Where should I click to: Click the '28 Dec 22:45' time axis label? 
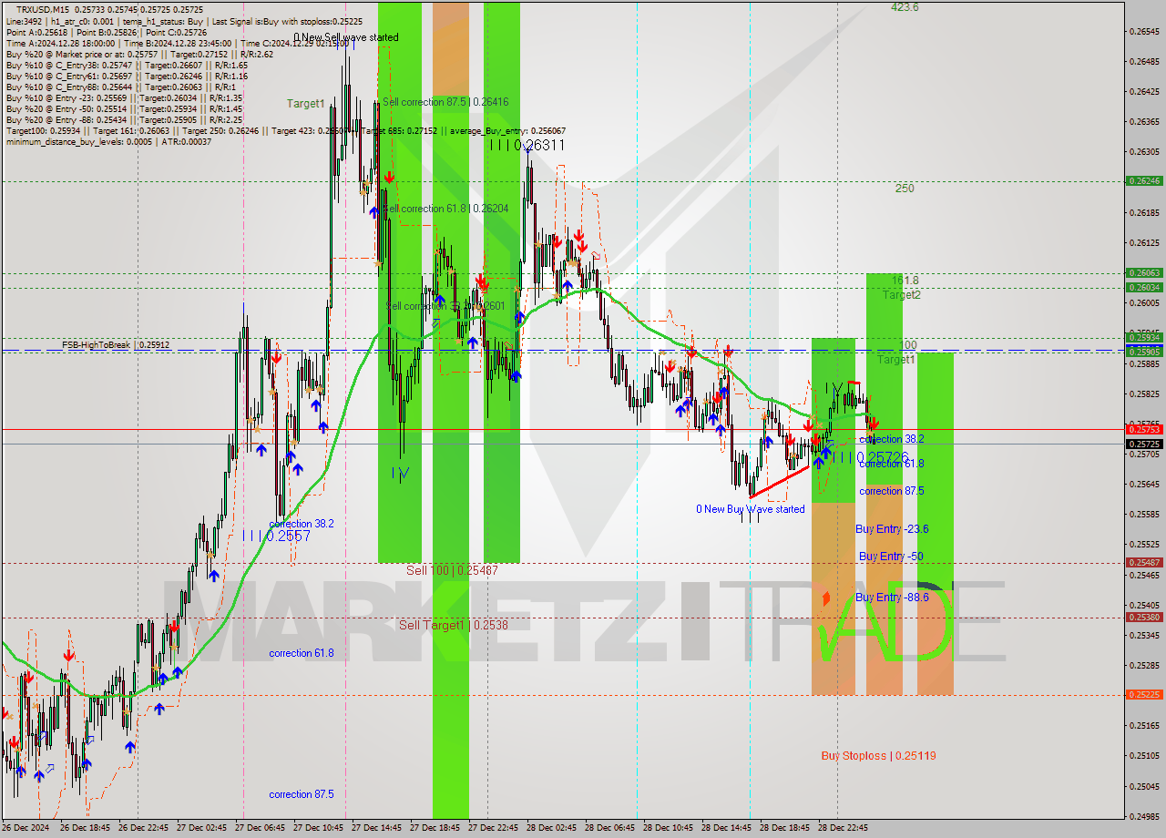click(x=844, y=828)
